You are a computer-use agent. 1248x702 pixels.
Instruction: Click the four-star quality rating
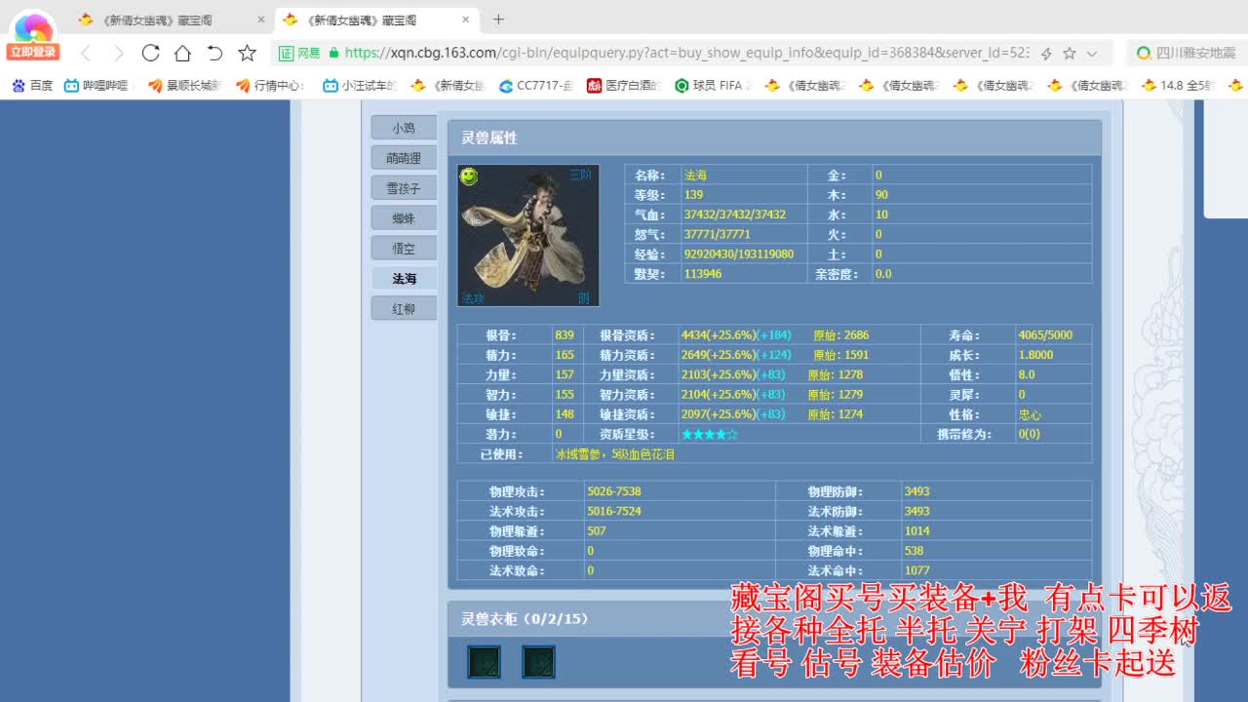[710, 433]
